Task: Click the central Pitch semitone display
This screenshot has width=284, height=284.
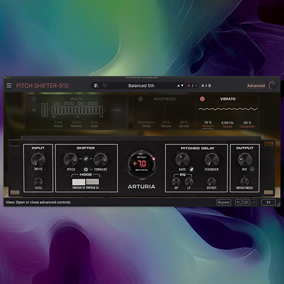Action: click(x=141, y=163)
